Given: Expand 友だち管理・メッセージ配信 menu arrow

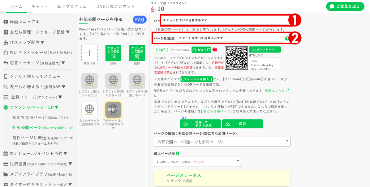Looking at the screenshot, I should 68,32.
